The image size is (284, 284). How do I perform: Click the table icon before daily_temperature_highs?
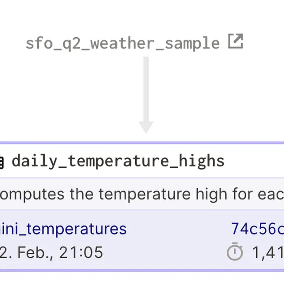pyautogui.click(x=2, y=161)
